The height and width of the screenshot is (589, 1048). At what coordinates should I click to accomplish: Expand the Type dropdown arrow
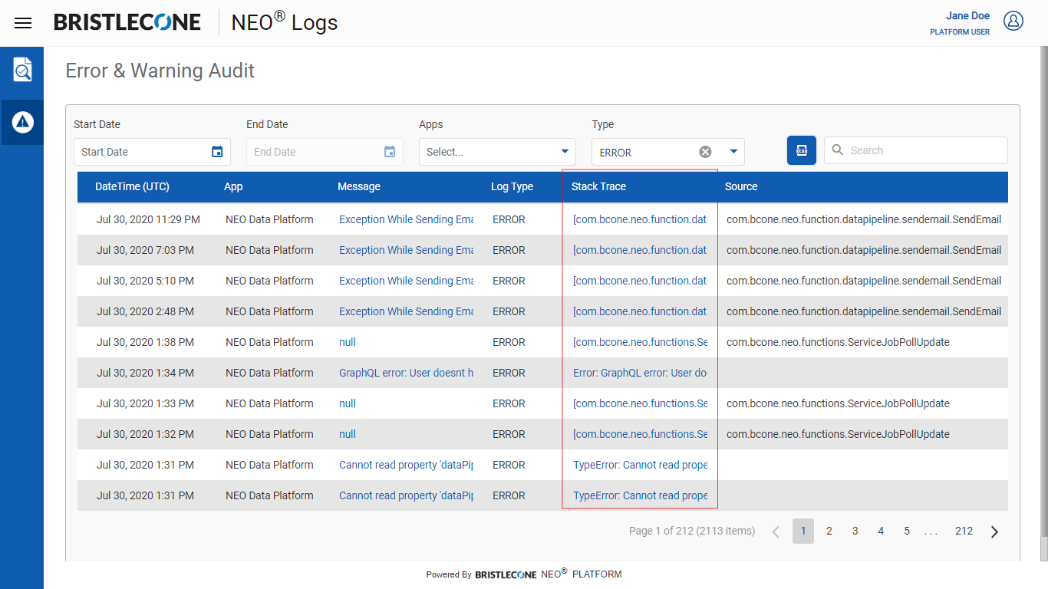pyautogui.click(x=733, y=152)
